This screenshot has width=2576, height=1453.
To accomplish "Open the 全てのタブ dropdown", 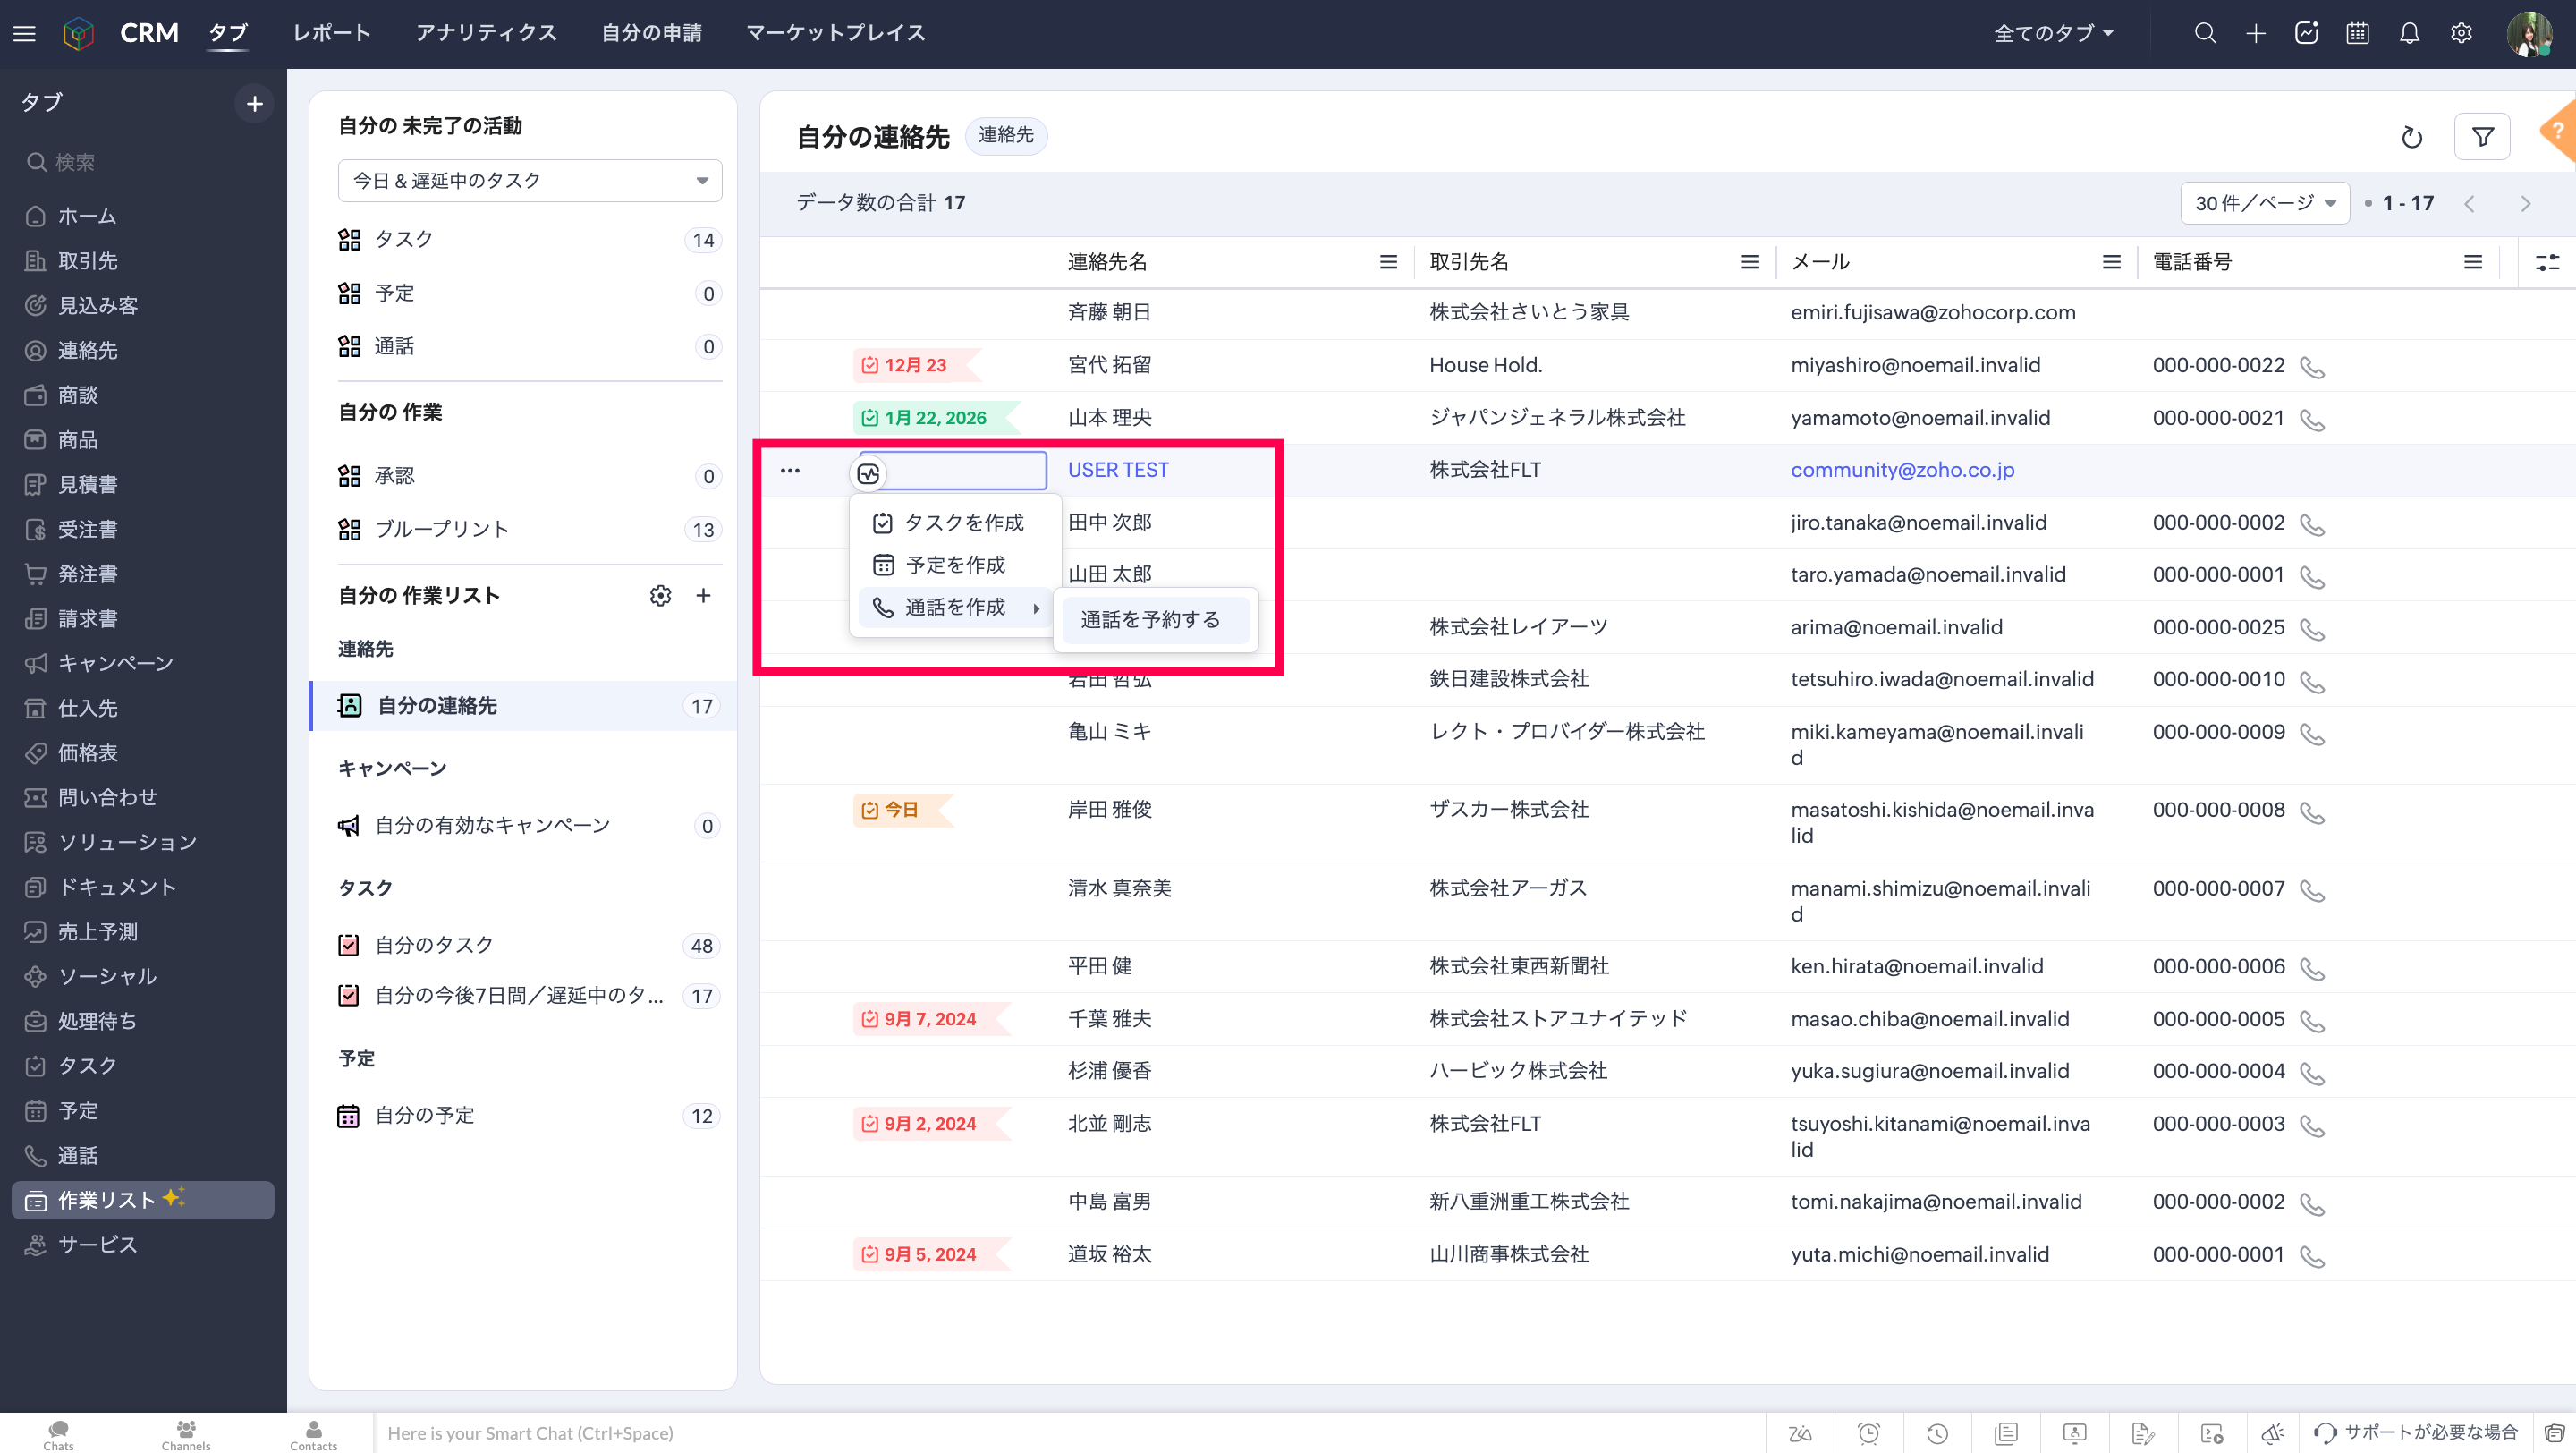I will click(x=2053, y=33).
